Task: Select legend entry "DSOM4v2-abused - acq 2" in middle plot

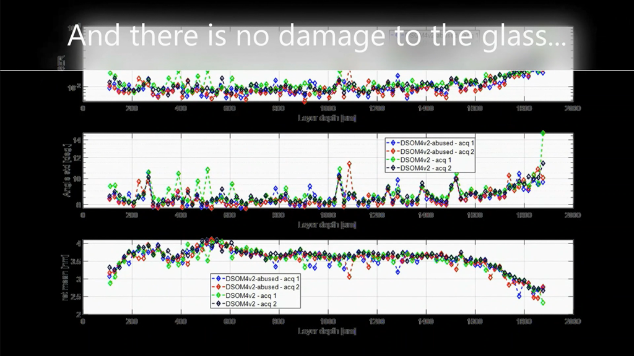Action: pyautogui.click(x=430, y=152)
